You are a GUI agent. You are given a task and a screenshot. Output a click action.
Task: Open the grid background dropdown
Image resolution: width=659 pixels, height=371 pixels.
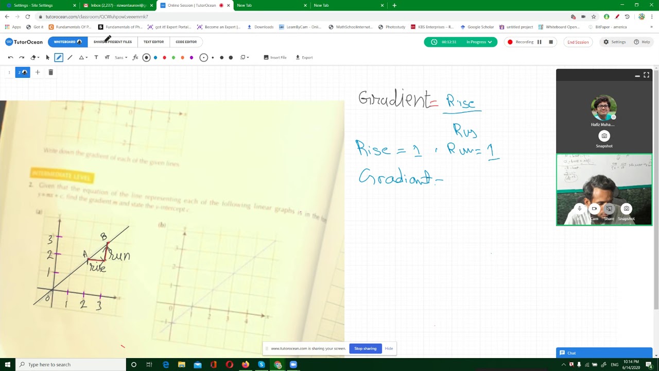pos(245,57)
